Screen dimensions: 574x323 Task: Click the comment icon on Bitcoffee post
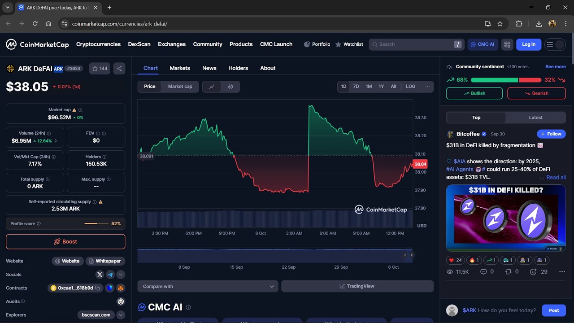click(483, 272)
